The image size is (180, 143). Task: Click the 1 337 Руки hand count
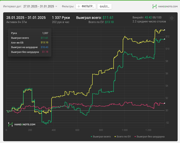point(61,18)
